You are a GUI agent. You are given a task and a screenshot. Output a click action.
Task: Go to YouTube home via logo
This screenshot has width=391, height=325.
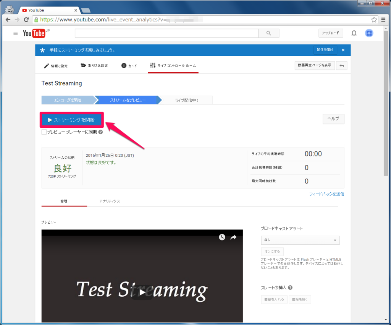point(34,33)
